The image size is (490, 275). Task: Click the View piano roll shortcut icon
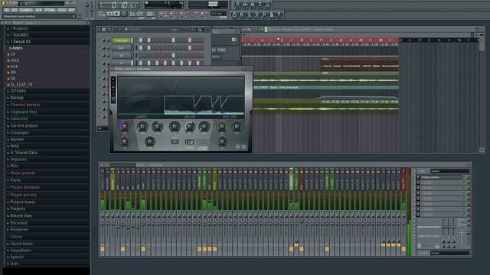(x=252, y=4)
